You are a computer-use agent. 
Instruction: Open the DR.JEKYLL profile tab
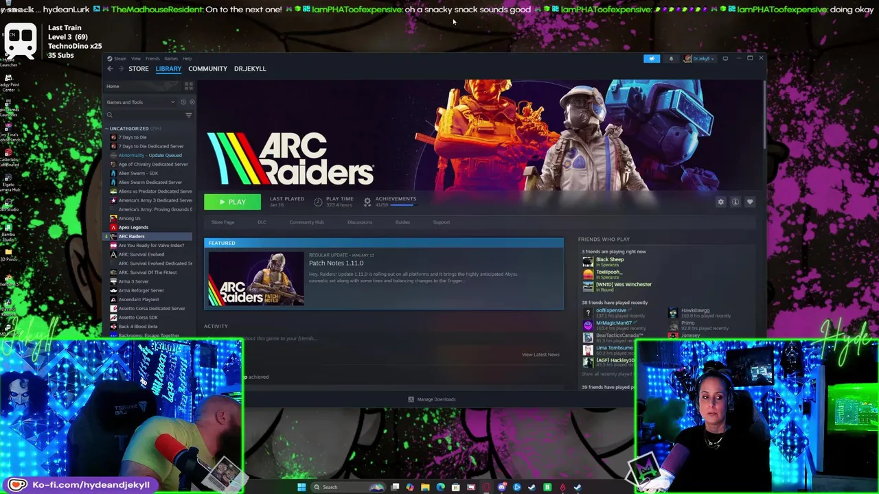tap(250, 69)
